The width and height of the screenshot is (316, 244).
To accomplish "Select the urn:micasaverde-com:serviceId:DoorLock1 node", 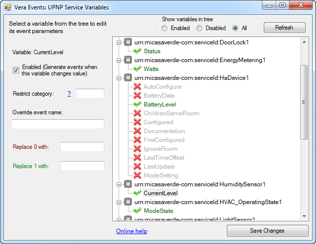I will click(191, 42).
